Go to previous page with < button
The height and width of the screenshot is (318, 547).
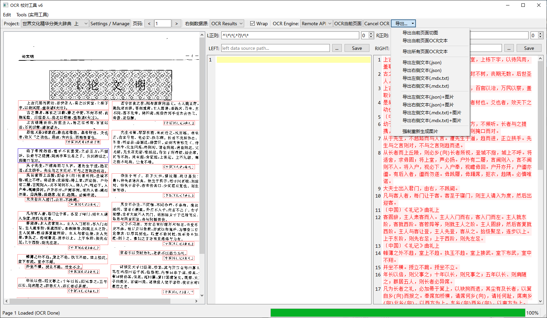[x=149, y=24]
